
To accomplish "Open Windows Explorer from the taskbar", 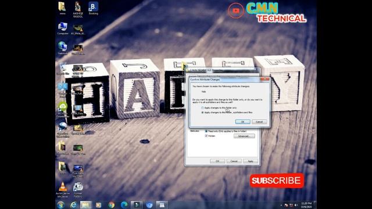I will [85, 205].
